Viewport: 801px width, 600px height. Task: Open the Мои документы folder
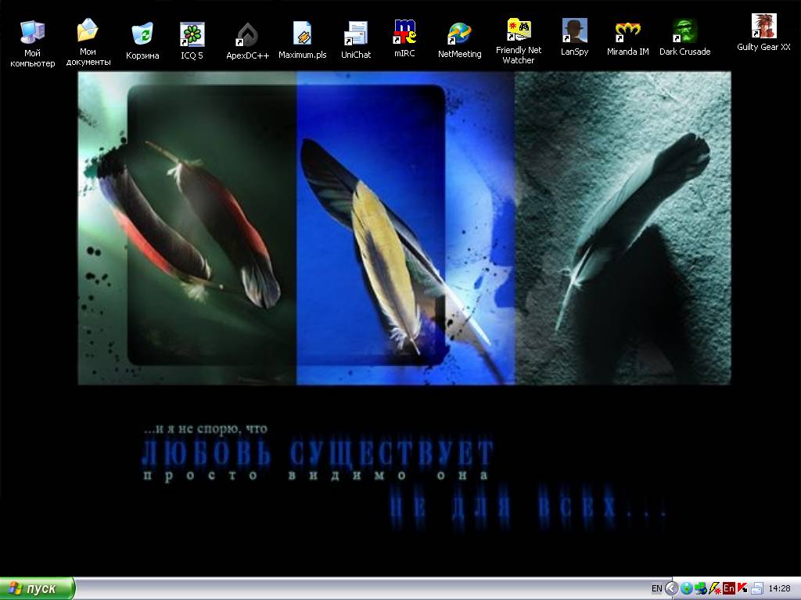click(88, 31)
